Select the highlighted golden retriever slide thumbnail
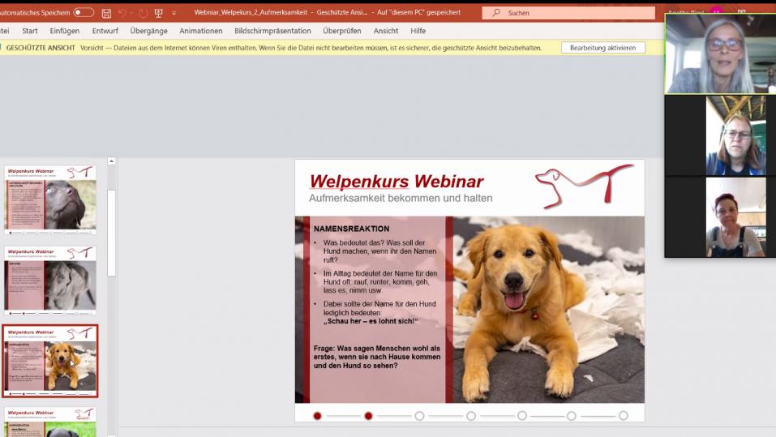The width and height of the screenshot is (776, 437). (50, 362)
